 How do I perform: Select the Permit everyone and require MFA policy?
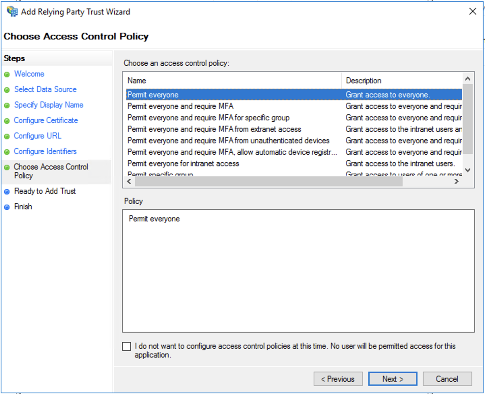point(180,106)
